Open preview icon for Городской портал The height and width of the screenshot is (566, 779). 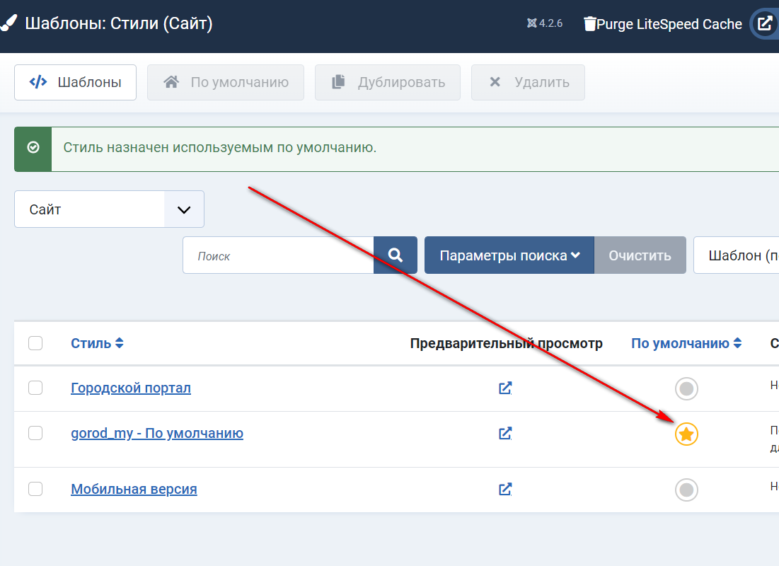point(505,388)
